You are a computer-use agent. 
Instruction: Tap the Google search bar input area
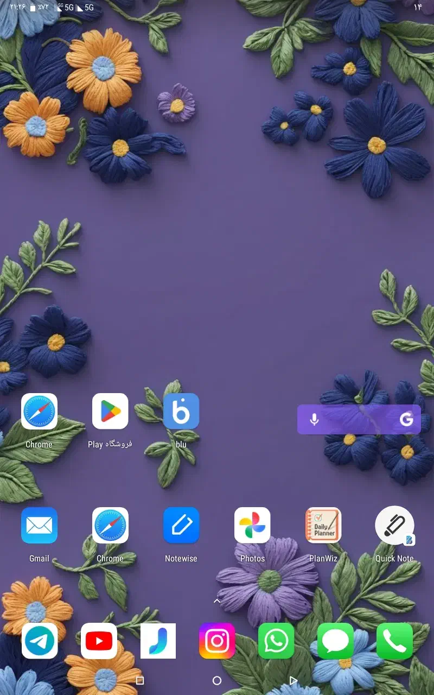click(x=358, y=419)
